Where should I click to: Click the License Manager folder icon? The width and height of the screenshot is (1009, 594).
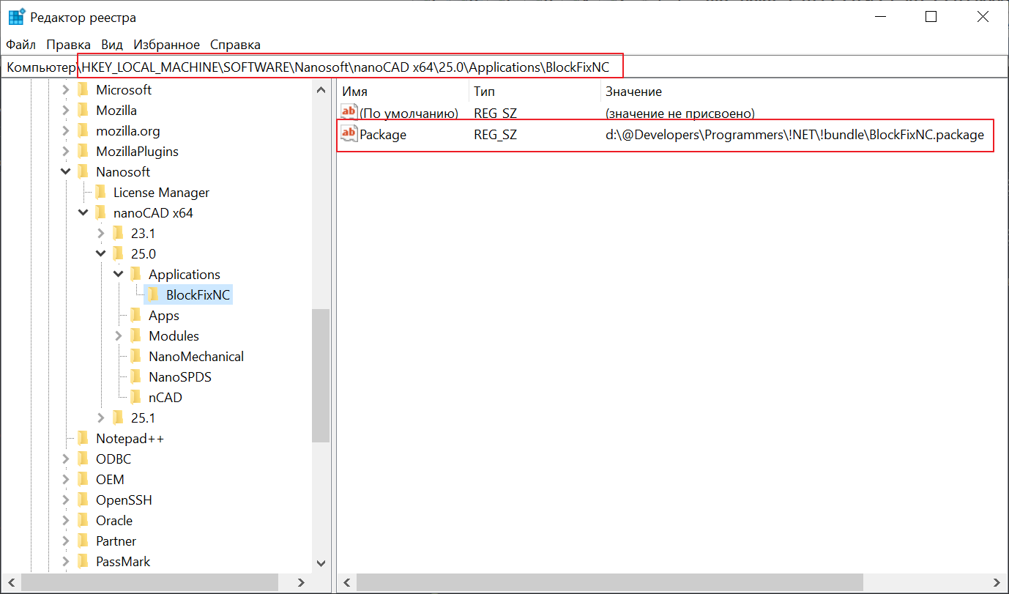pos(100,193)
